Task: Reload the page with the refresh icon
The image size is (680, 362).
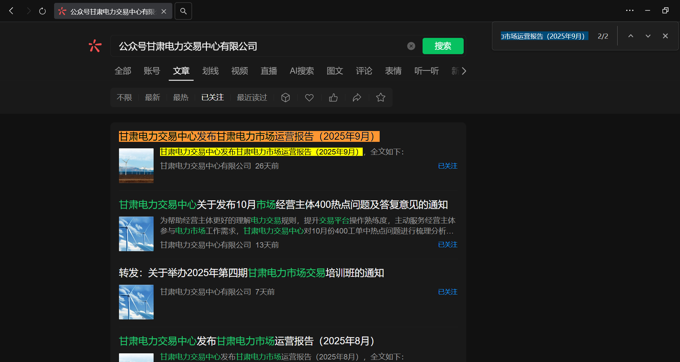Action: [x=43, y=11]
